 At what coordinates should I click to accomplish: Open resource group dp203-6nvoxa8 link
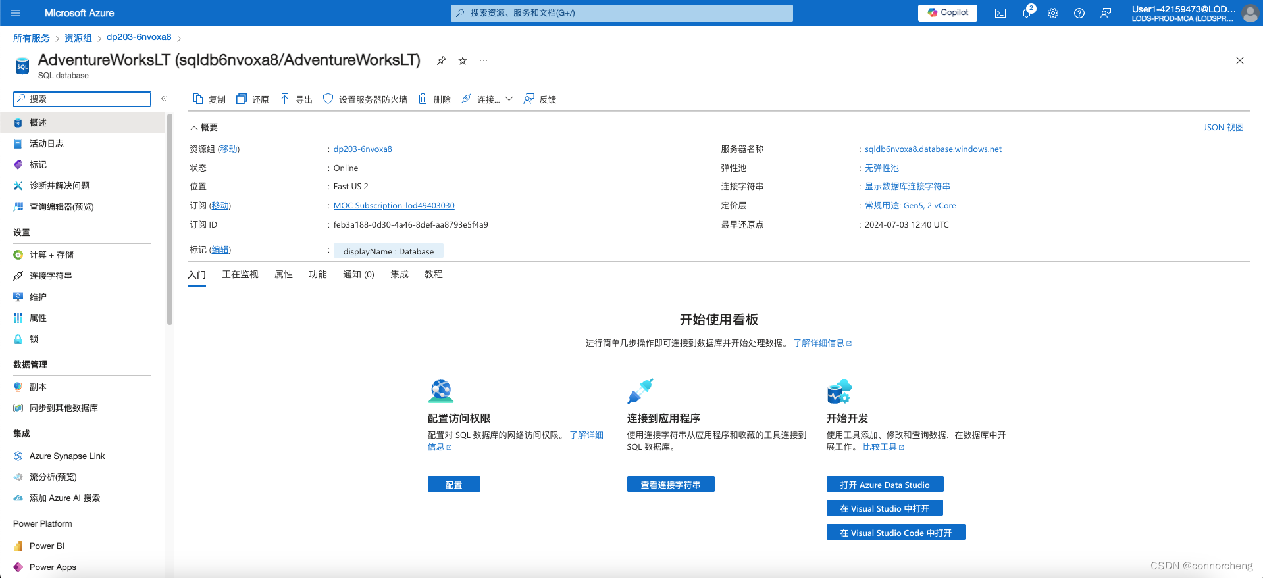[363, 149]
